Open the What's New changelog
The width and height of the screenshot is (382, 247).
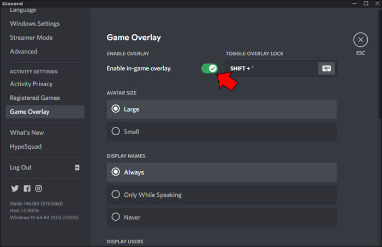[x=27, y=132]
